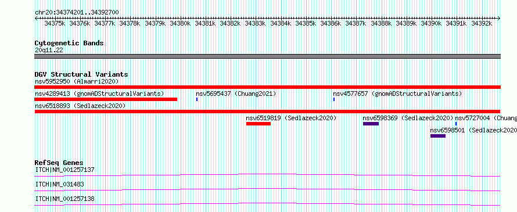Click the 34392k ruler position
This screenshot has height=212, width=517.
tap(482, 23)
